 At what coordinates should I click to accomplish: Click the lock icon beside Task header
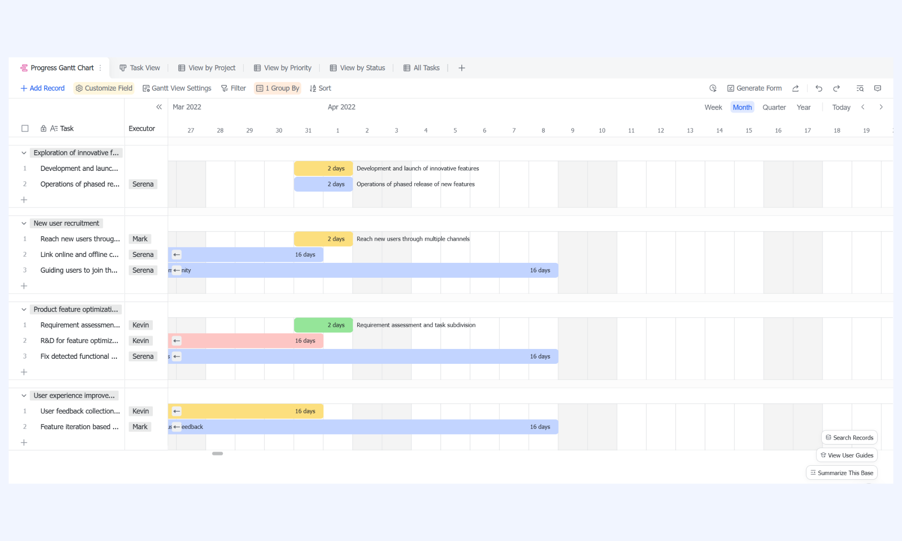(43, 128)
